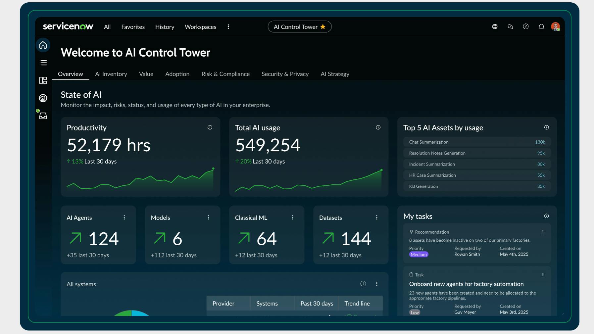The width and height of the screenshot is (594, 334).
Task: Open the inbox icon in sidebar
Action: (x=43, y=116)
